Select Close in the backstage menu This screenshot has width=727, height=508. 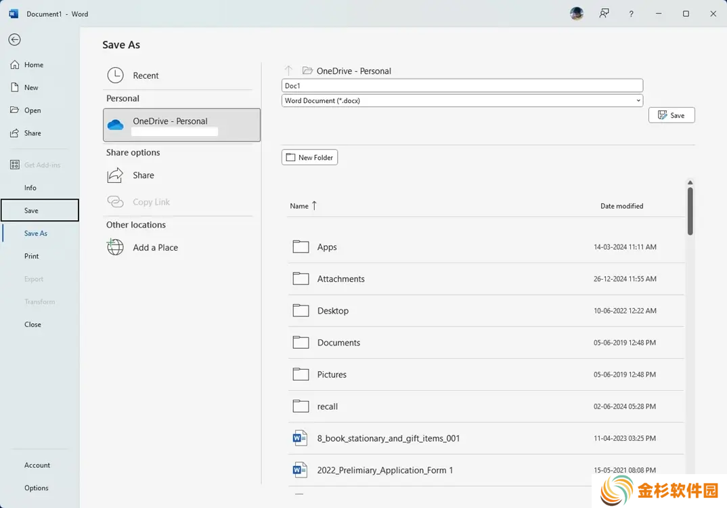32,324
